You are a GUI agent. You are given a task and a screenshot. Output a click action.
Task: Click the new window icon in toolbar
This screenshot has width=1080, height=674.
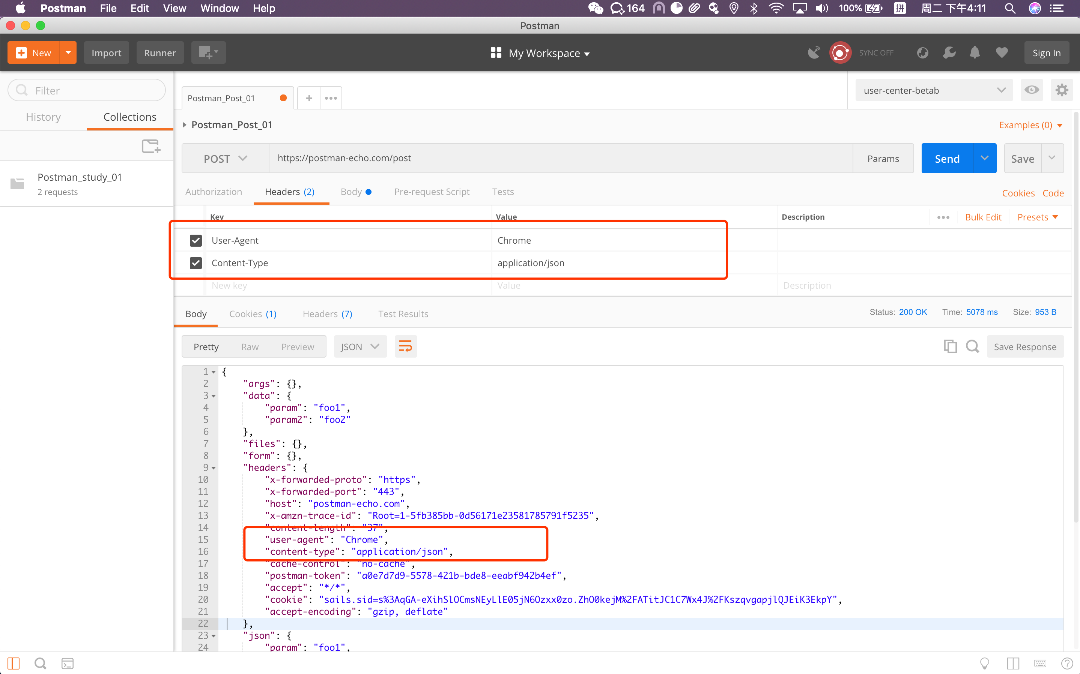coord(208,52)
